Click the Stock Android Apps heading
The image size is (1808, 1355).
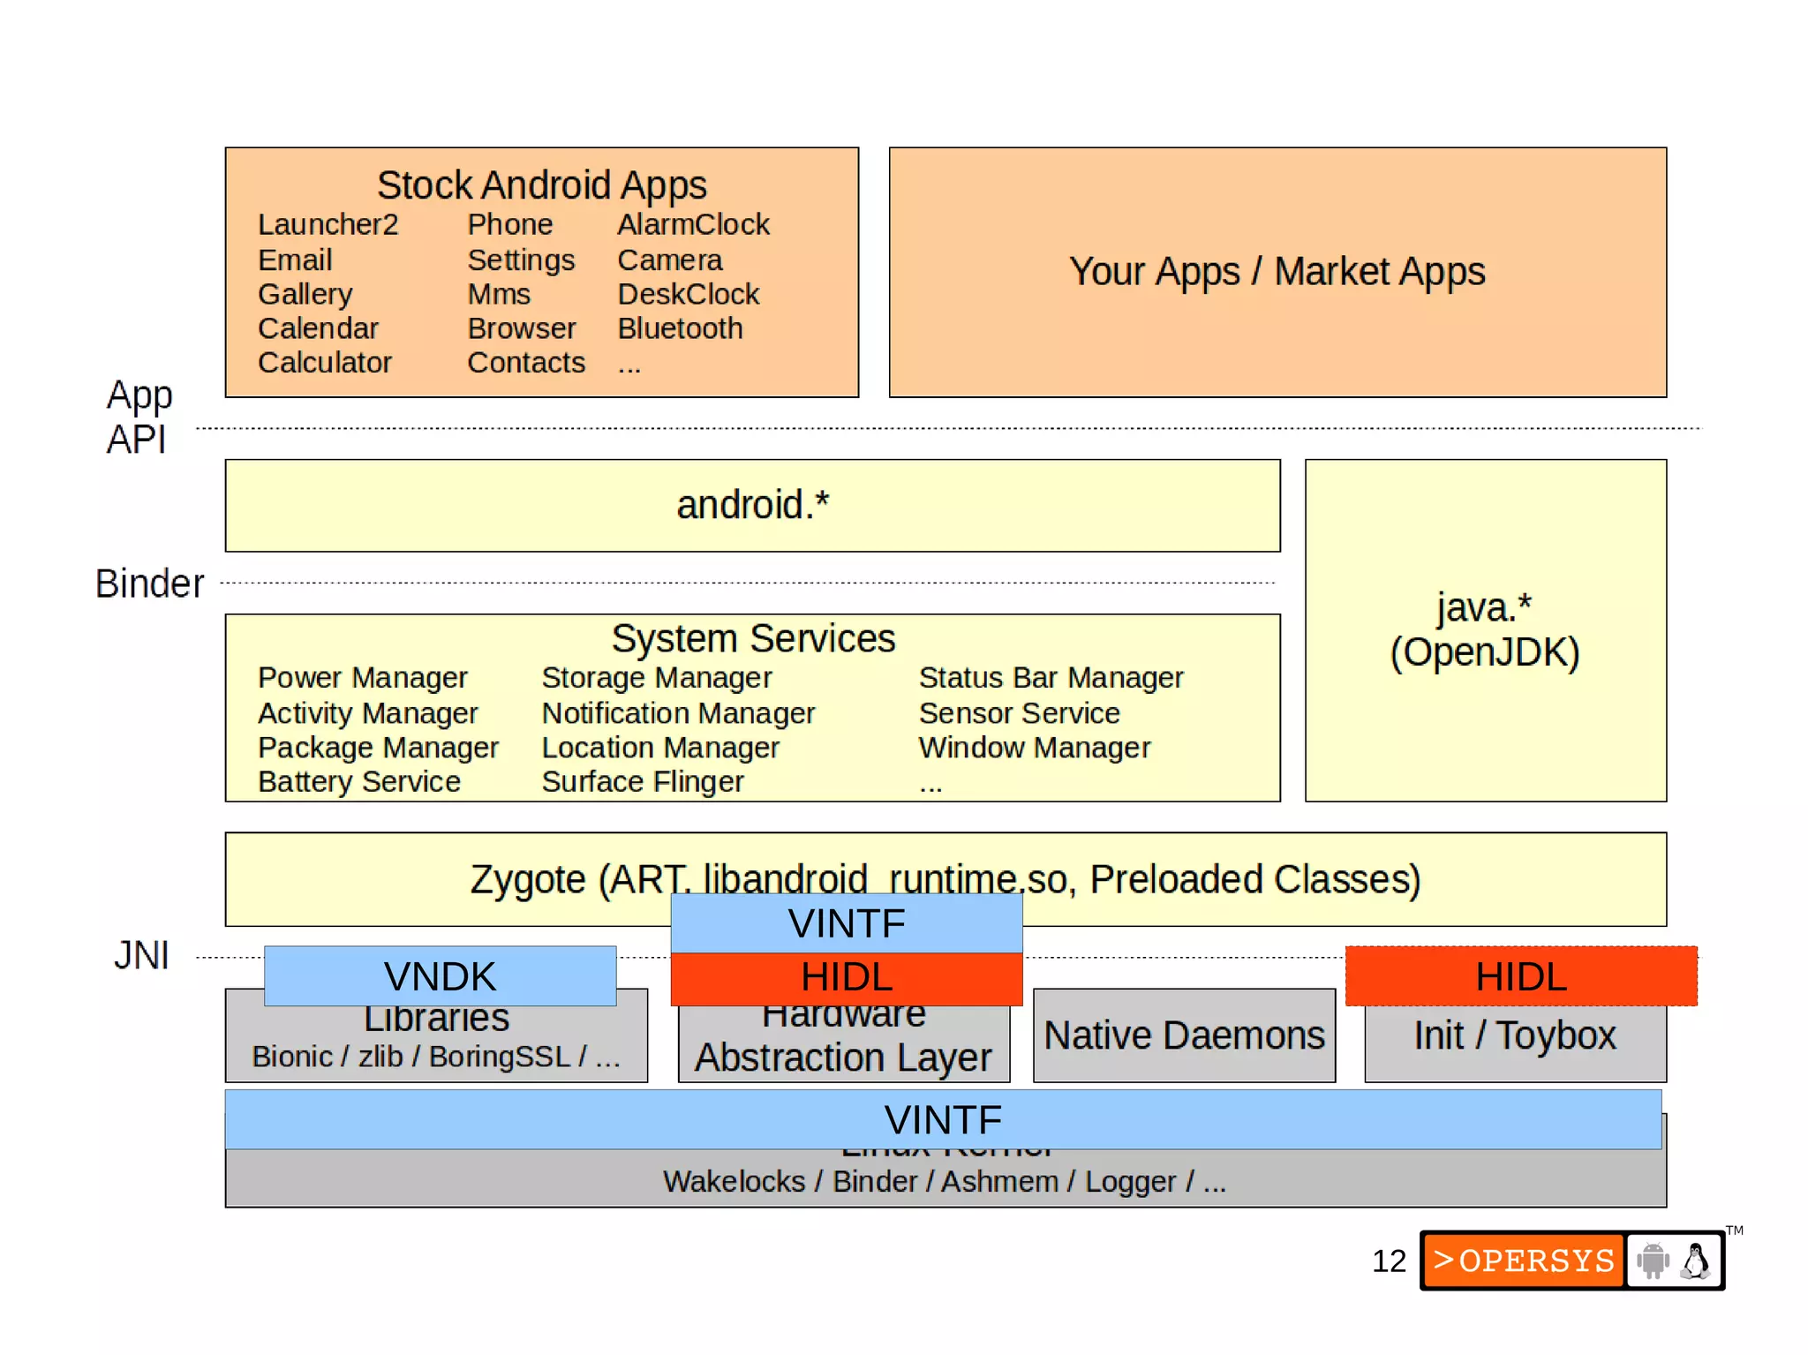click(x=541, y=185)
